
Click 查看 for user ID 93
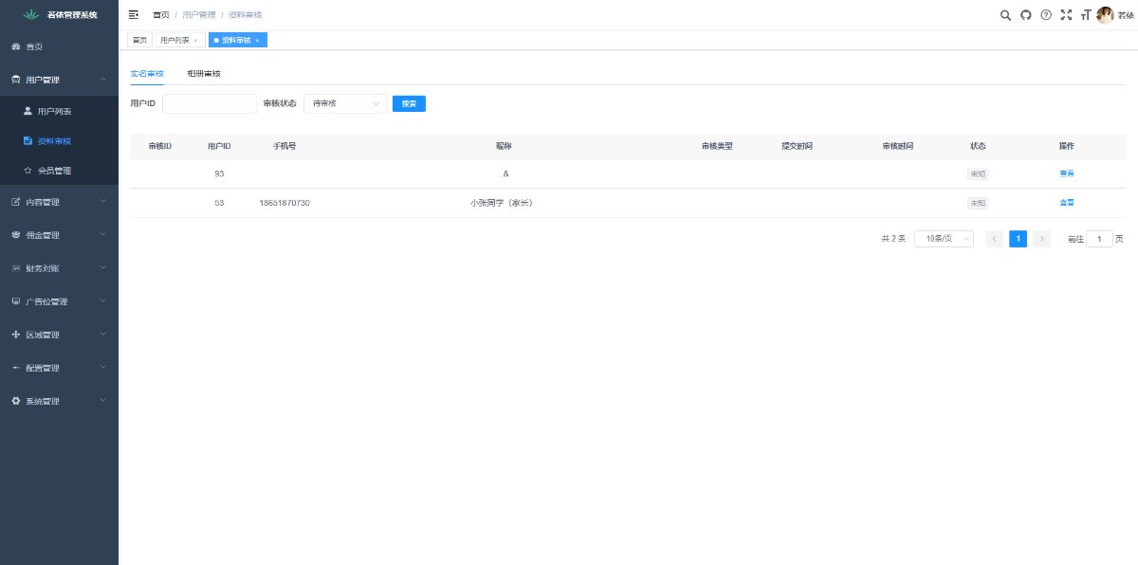point(1067,173)
